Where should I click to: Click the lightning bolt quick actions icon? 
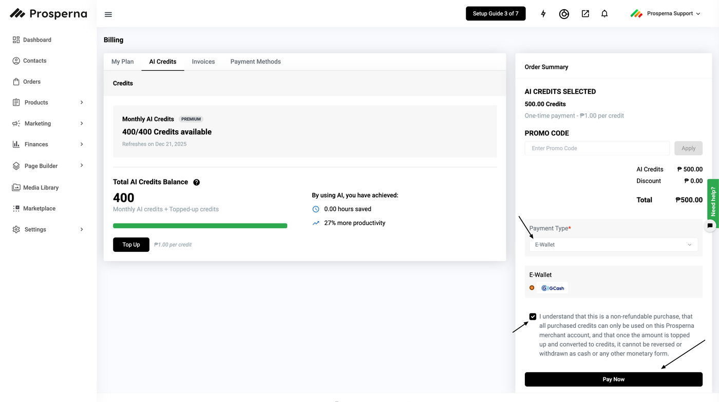tap(543, 14)
